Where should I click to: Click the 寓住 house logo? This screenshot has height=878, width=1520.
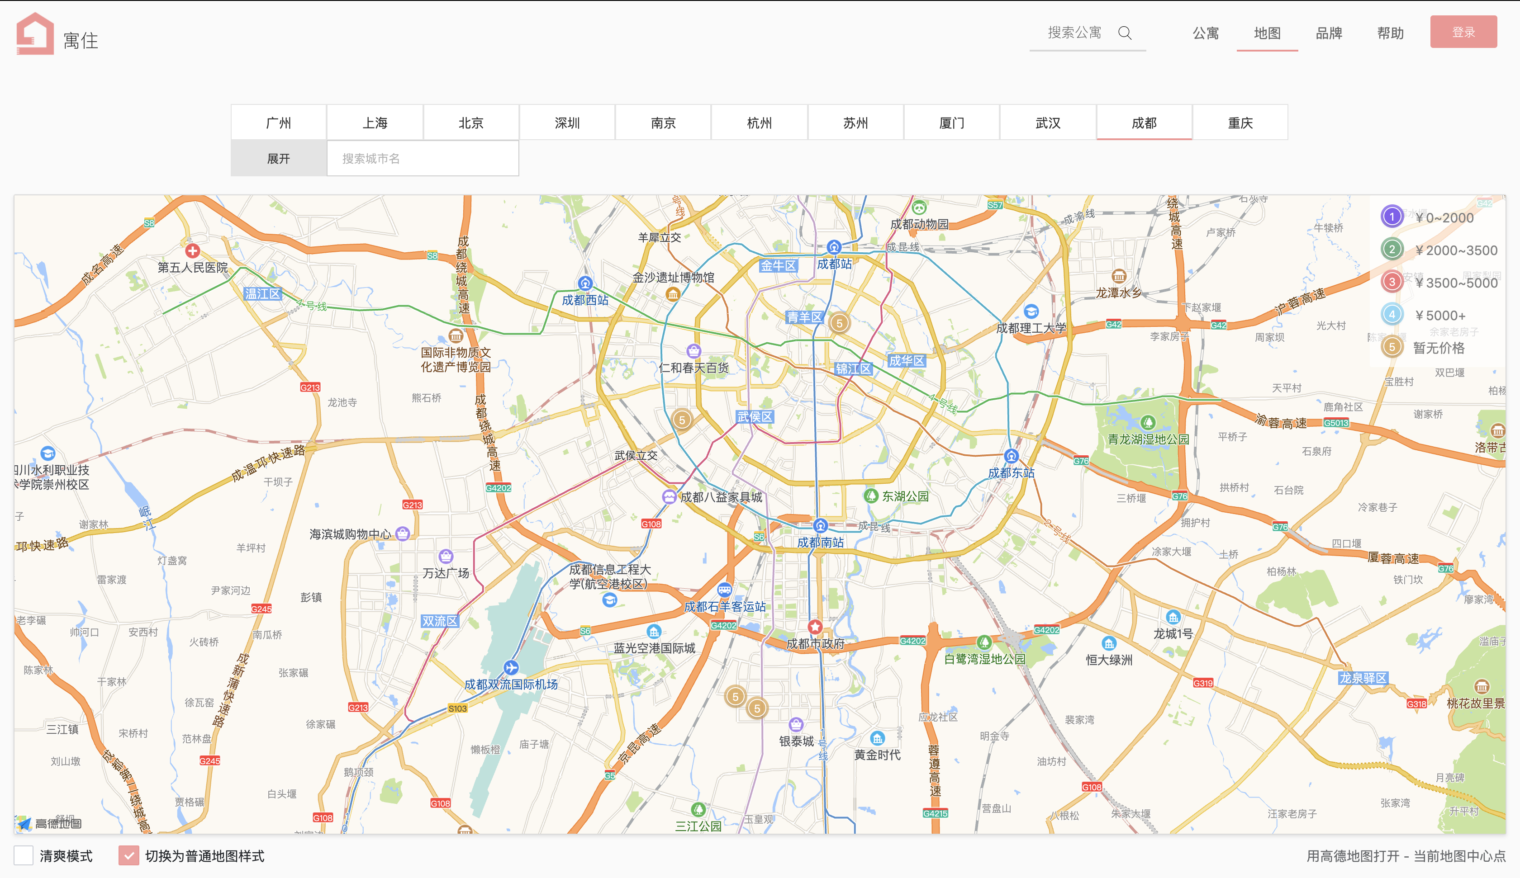(35, 34)
